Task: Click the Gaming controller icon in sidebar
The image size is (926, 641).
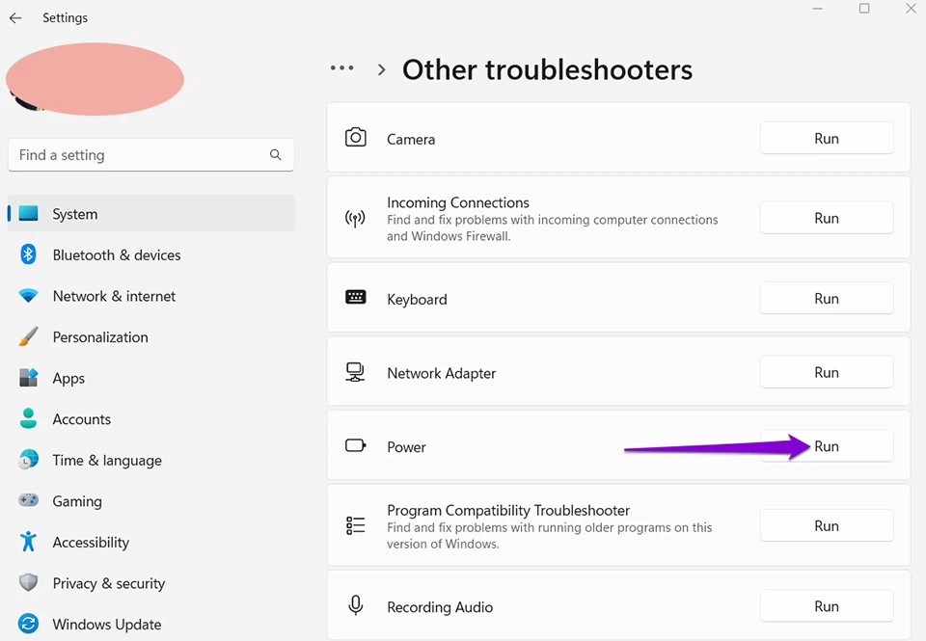Action: [30, 501]
